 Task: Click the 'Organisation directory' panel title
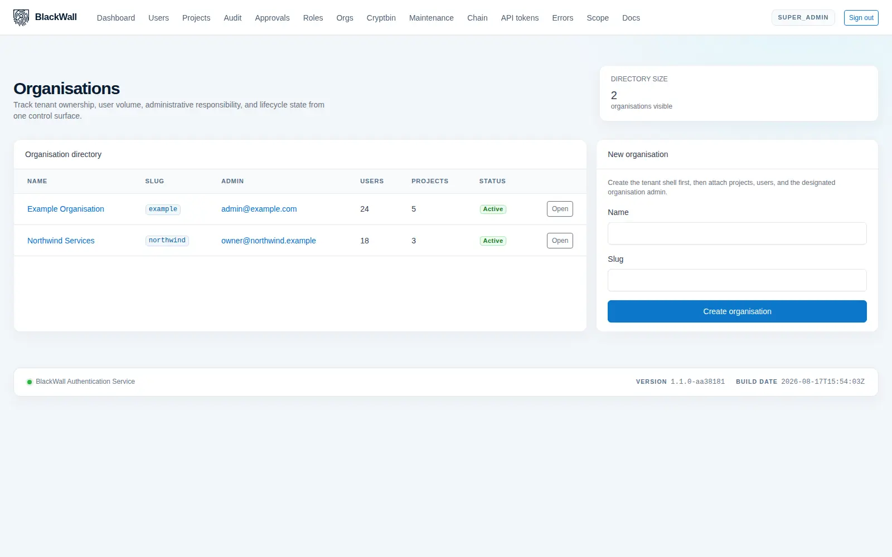(63, 154)
